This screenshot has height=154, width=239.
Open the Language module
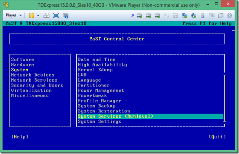tap(89, 80)
